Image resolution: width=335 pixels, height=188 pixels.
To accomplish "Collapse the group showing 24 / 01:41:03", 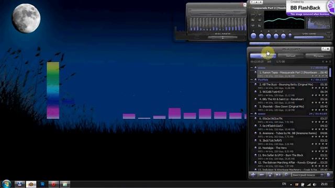I will click(x=251, y=114).
